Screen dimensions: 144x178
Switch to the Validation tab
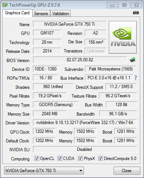pos(60,13)
